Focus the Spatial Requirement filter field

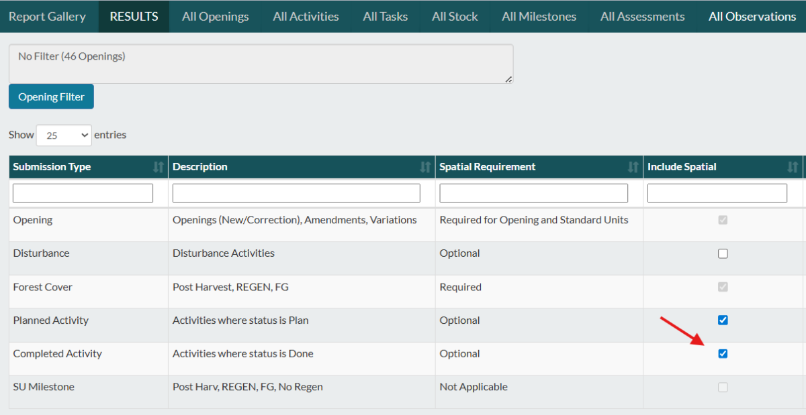[533, 194]
